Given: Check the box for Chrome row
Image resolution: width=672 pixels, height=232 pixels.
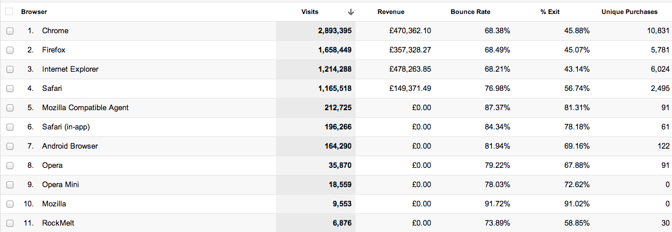Looking at the screenshot, I should tap(10, 31).
